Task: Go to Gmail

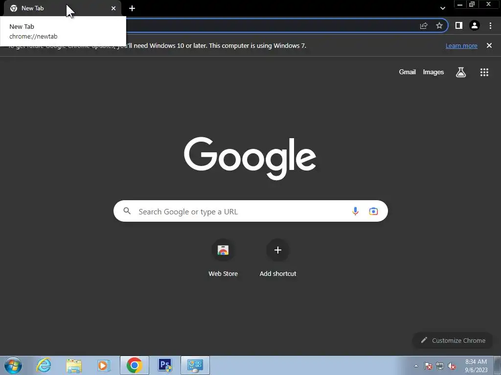Action: [x=407, y=72]
